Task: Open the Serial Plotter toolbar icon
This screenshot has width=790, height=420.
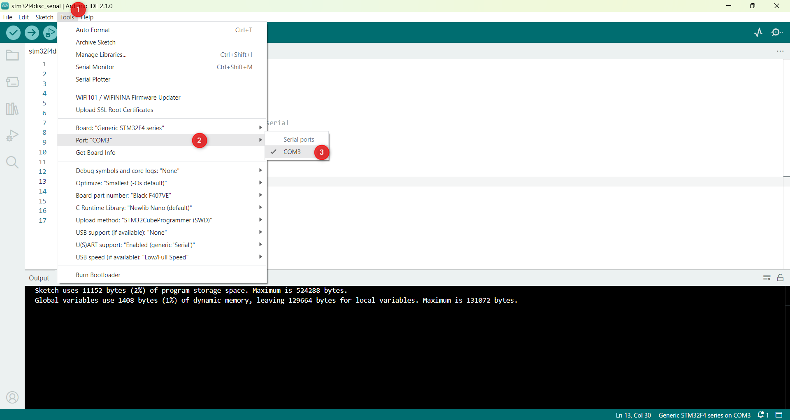Action: click(758, 33)
